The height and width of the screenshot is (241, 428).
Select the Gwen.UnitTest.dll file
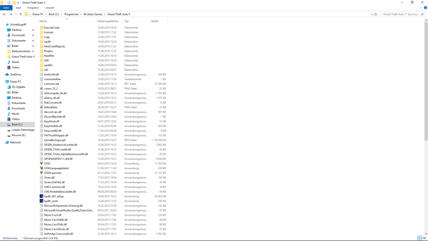[x=54, y=182]
